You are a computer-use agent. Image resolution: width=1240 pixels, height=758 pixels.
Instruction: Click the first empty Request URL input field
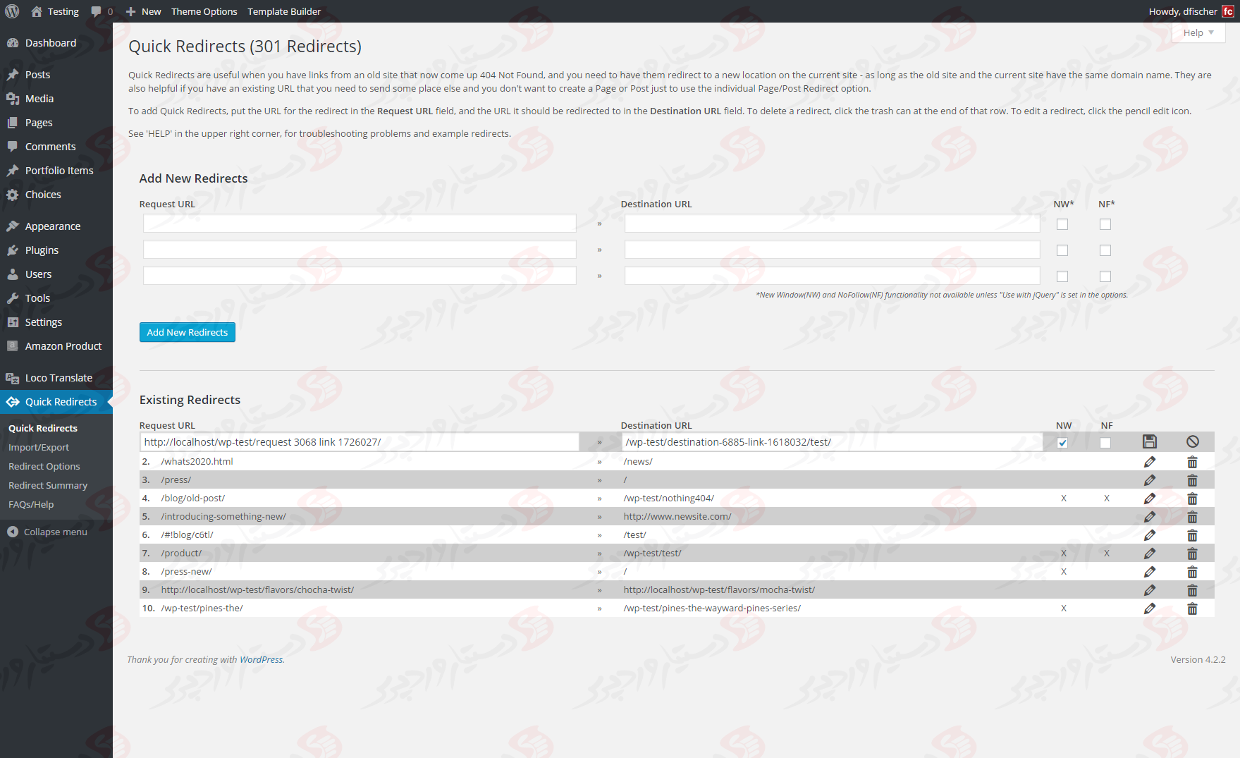(x=359, y=223)
